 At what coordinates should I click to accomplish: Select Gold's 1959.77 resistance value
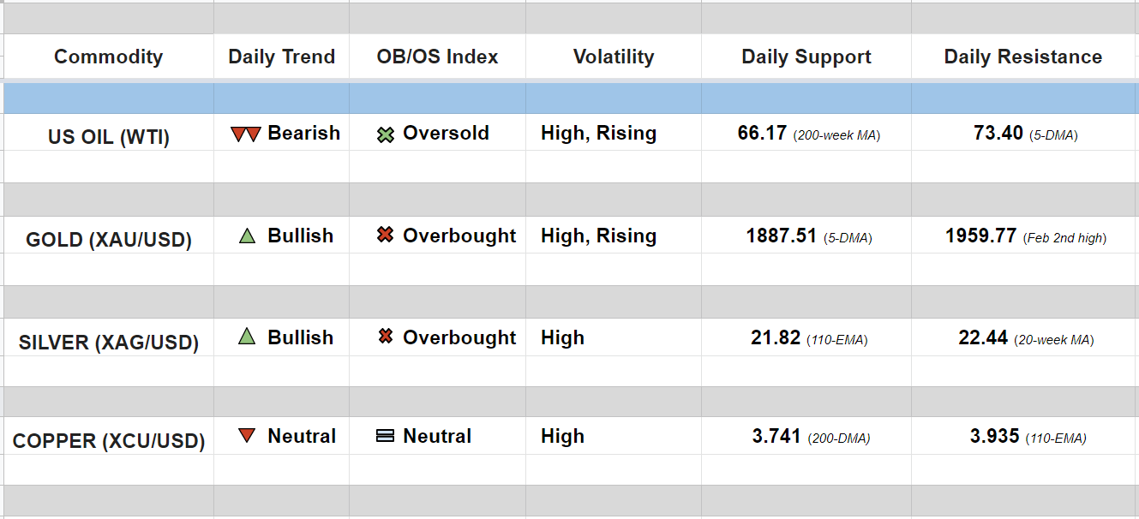pos(980,236)
